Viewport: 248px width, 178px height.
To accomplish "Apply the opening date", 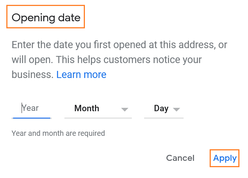I will pos(225,158).
